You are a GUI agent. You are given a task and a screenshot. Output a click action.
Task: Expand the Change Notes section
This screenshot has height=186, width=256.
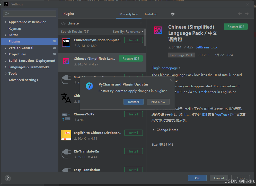[x=153, y=130]
